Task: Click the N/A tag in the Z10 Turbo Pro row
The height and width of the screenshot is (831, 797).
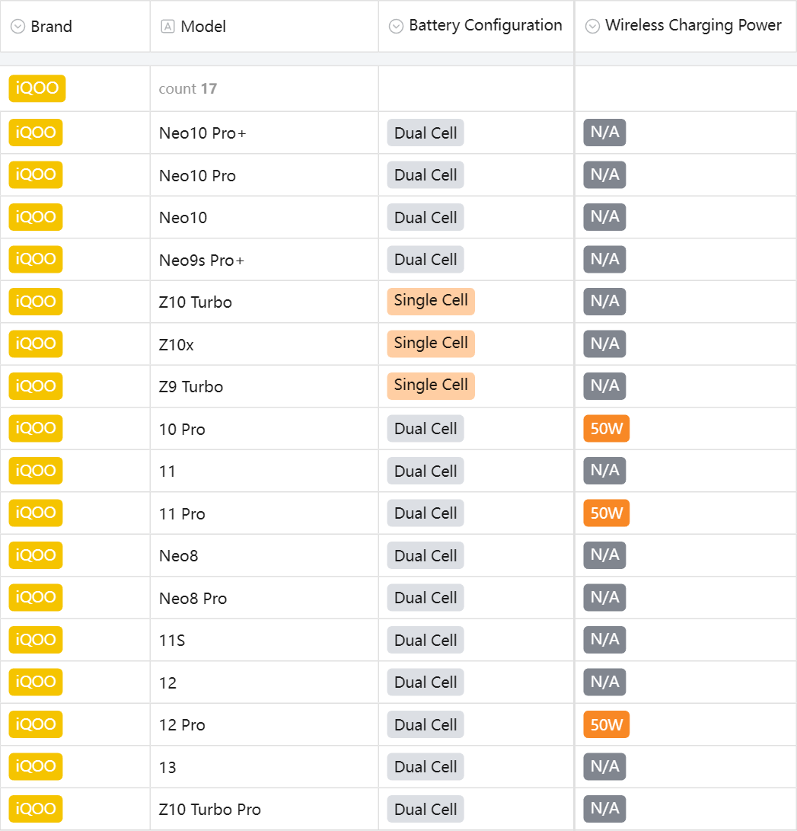Action: click(x=604, y=809)
